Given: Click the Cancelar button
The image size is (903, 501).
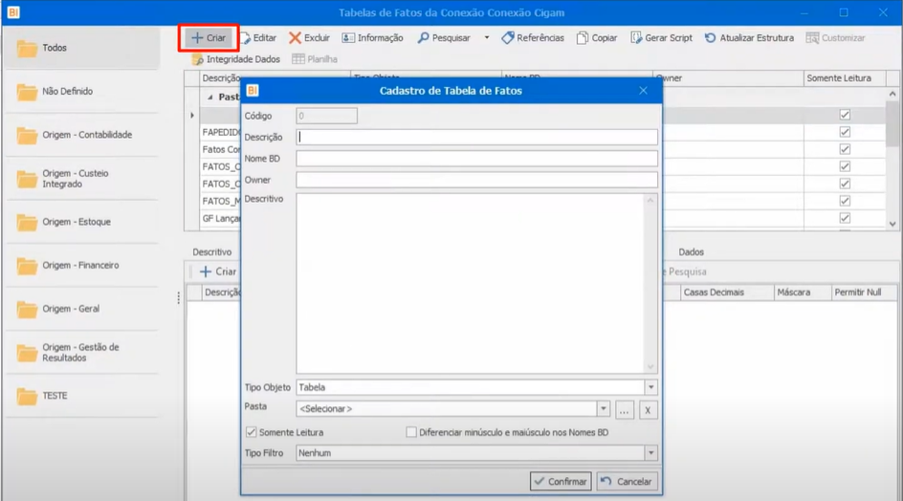Looking at the screenshot, I should point(627,482).
